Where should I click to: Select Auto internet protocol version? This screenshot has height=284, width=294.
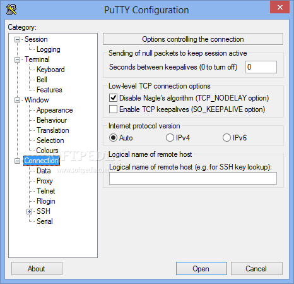click(x=113, y=138)
